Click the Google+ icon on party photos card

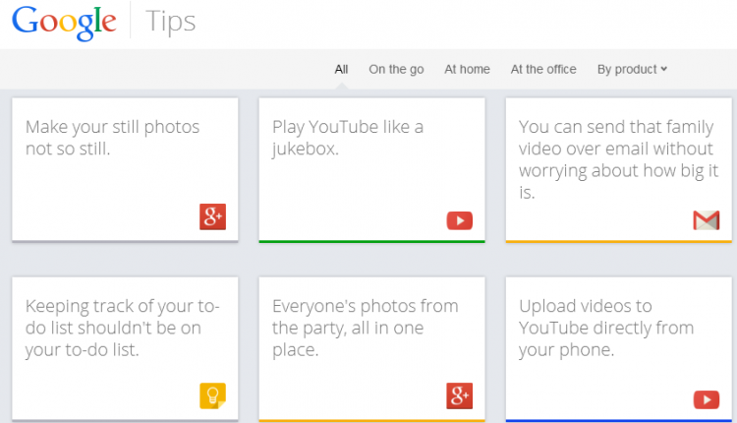pos(460,396)
